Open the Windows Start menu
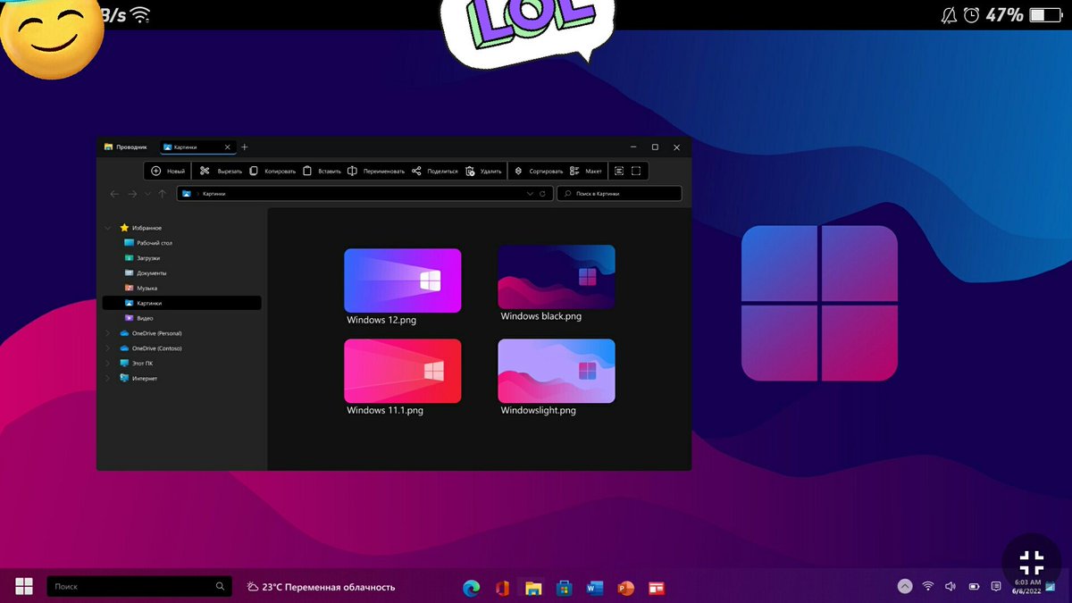1072x603 pixels. point(24,586)
